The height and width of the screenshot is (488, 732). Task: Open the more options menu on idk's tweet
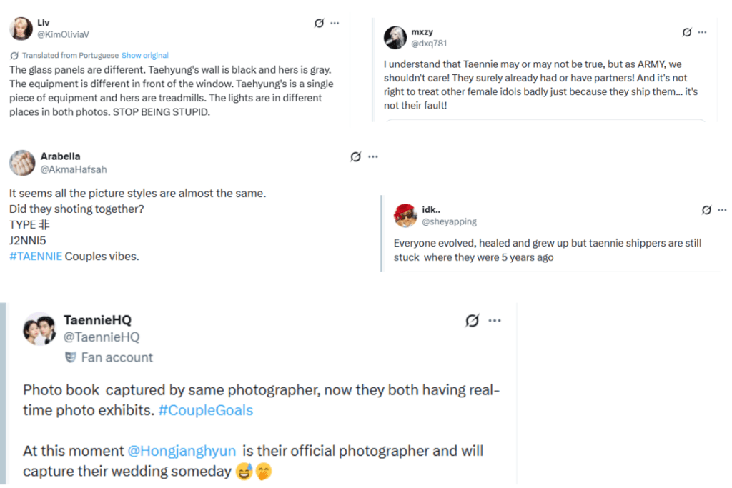(x=721, y=209)
